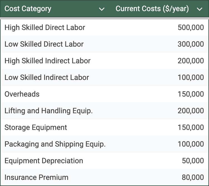Select the 80,000 Insurance Premium value
209x186 pixels.
[193, 177]
